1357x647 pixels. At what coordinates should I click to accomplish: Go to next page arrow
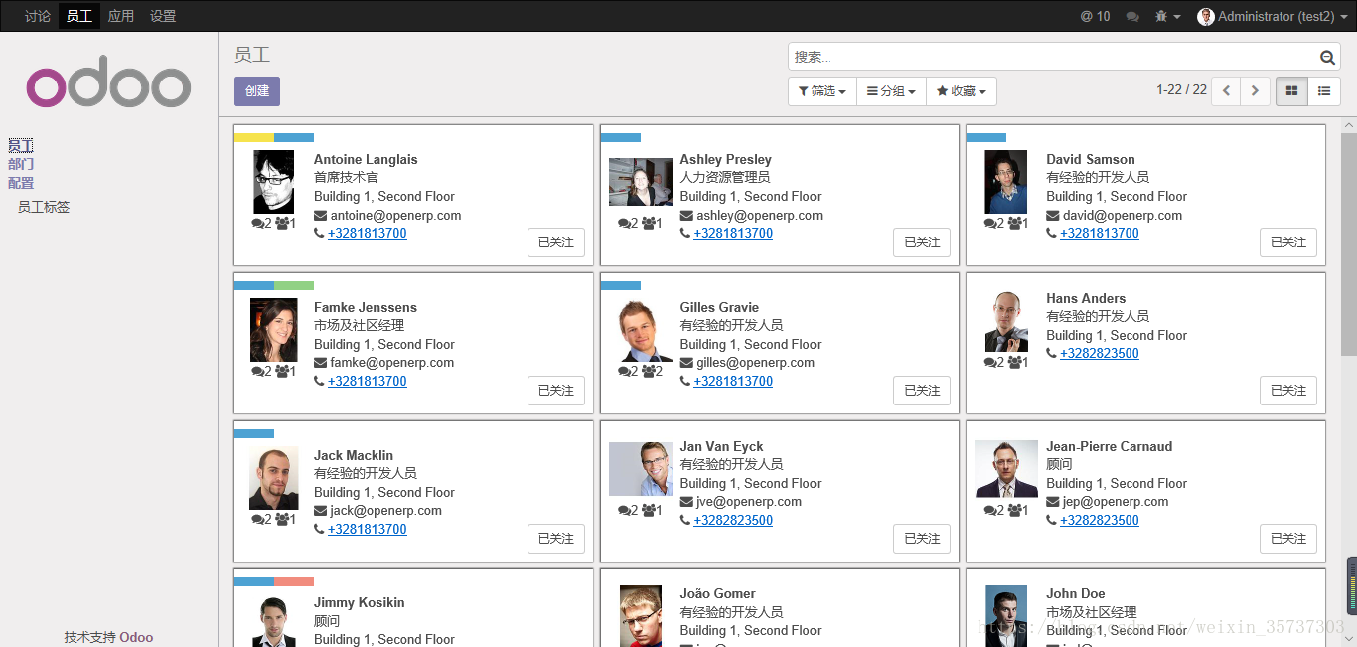click(x=1256, y=91)
